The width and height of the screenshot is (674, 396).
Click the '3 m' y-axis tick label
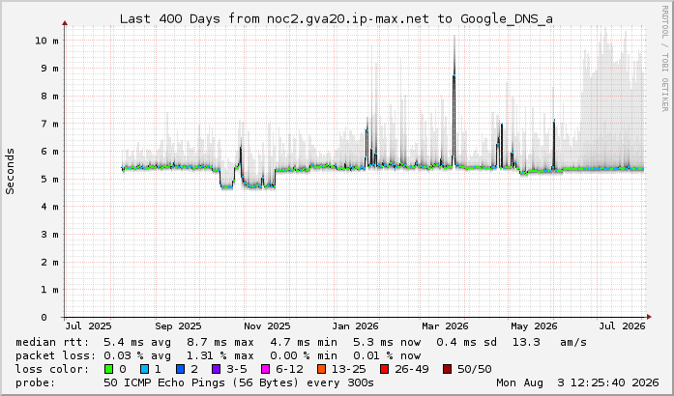[x=50, y=235]
